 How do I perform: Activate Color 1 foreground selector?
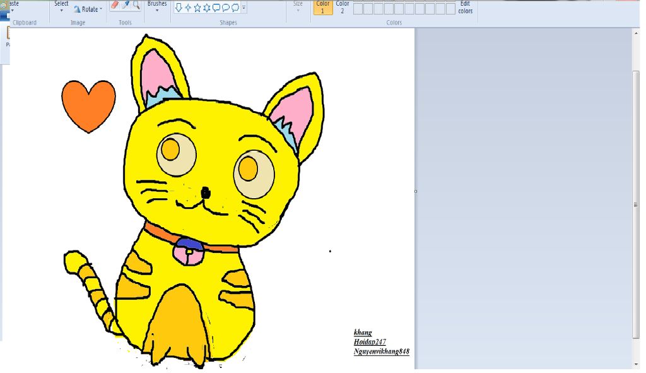[x=323, y=7]
